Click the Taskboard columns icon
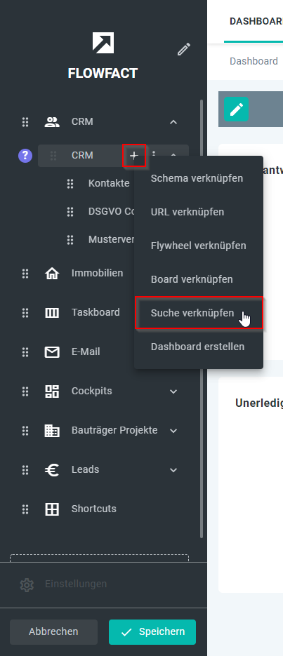Screen dimensions: 283x656 (52, 312)
